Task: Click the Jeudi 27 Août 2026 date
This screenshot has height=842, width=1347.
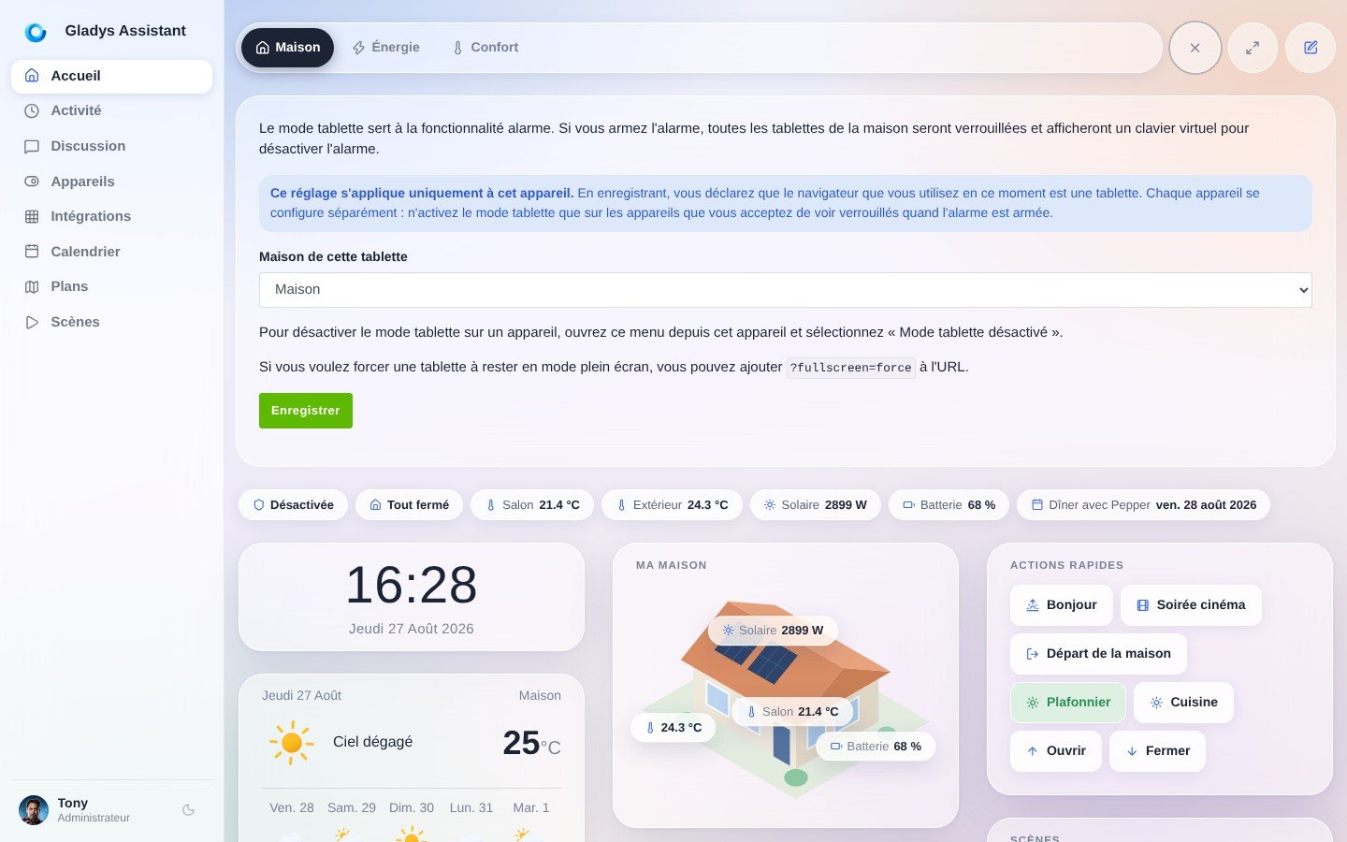Action: tap(412, 629)
